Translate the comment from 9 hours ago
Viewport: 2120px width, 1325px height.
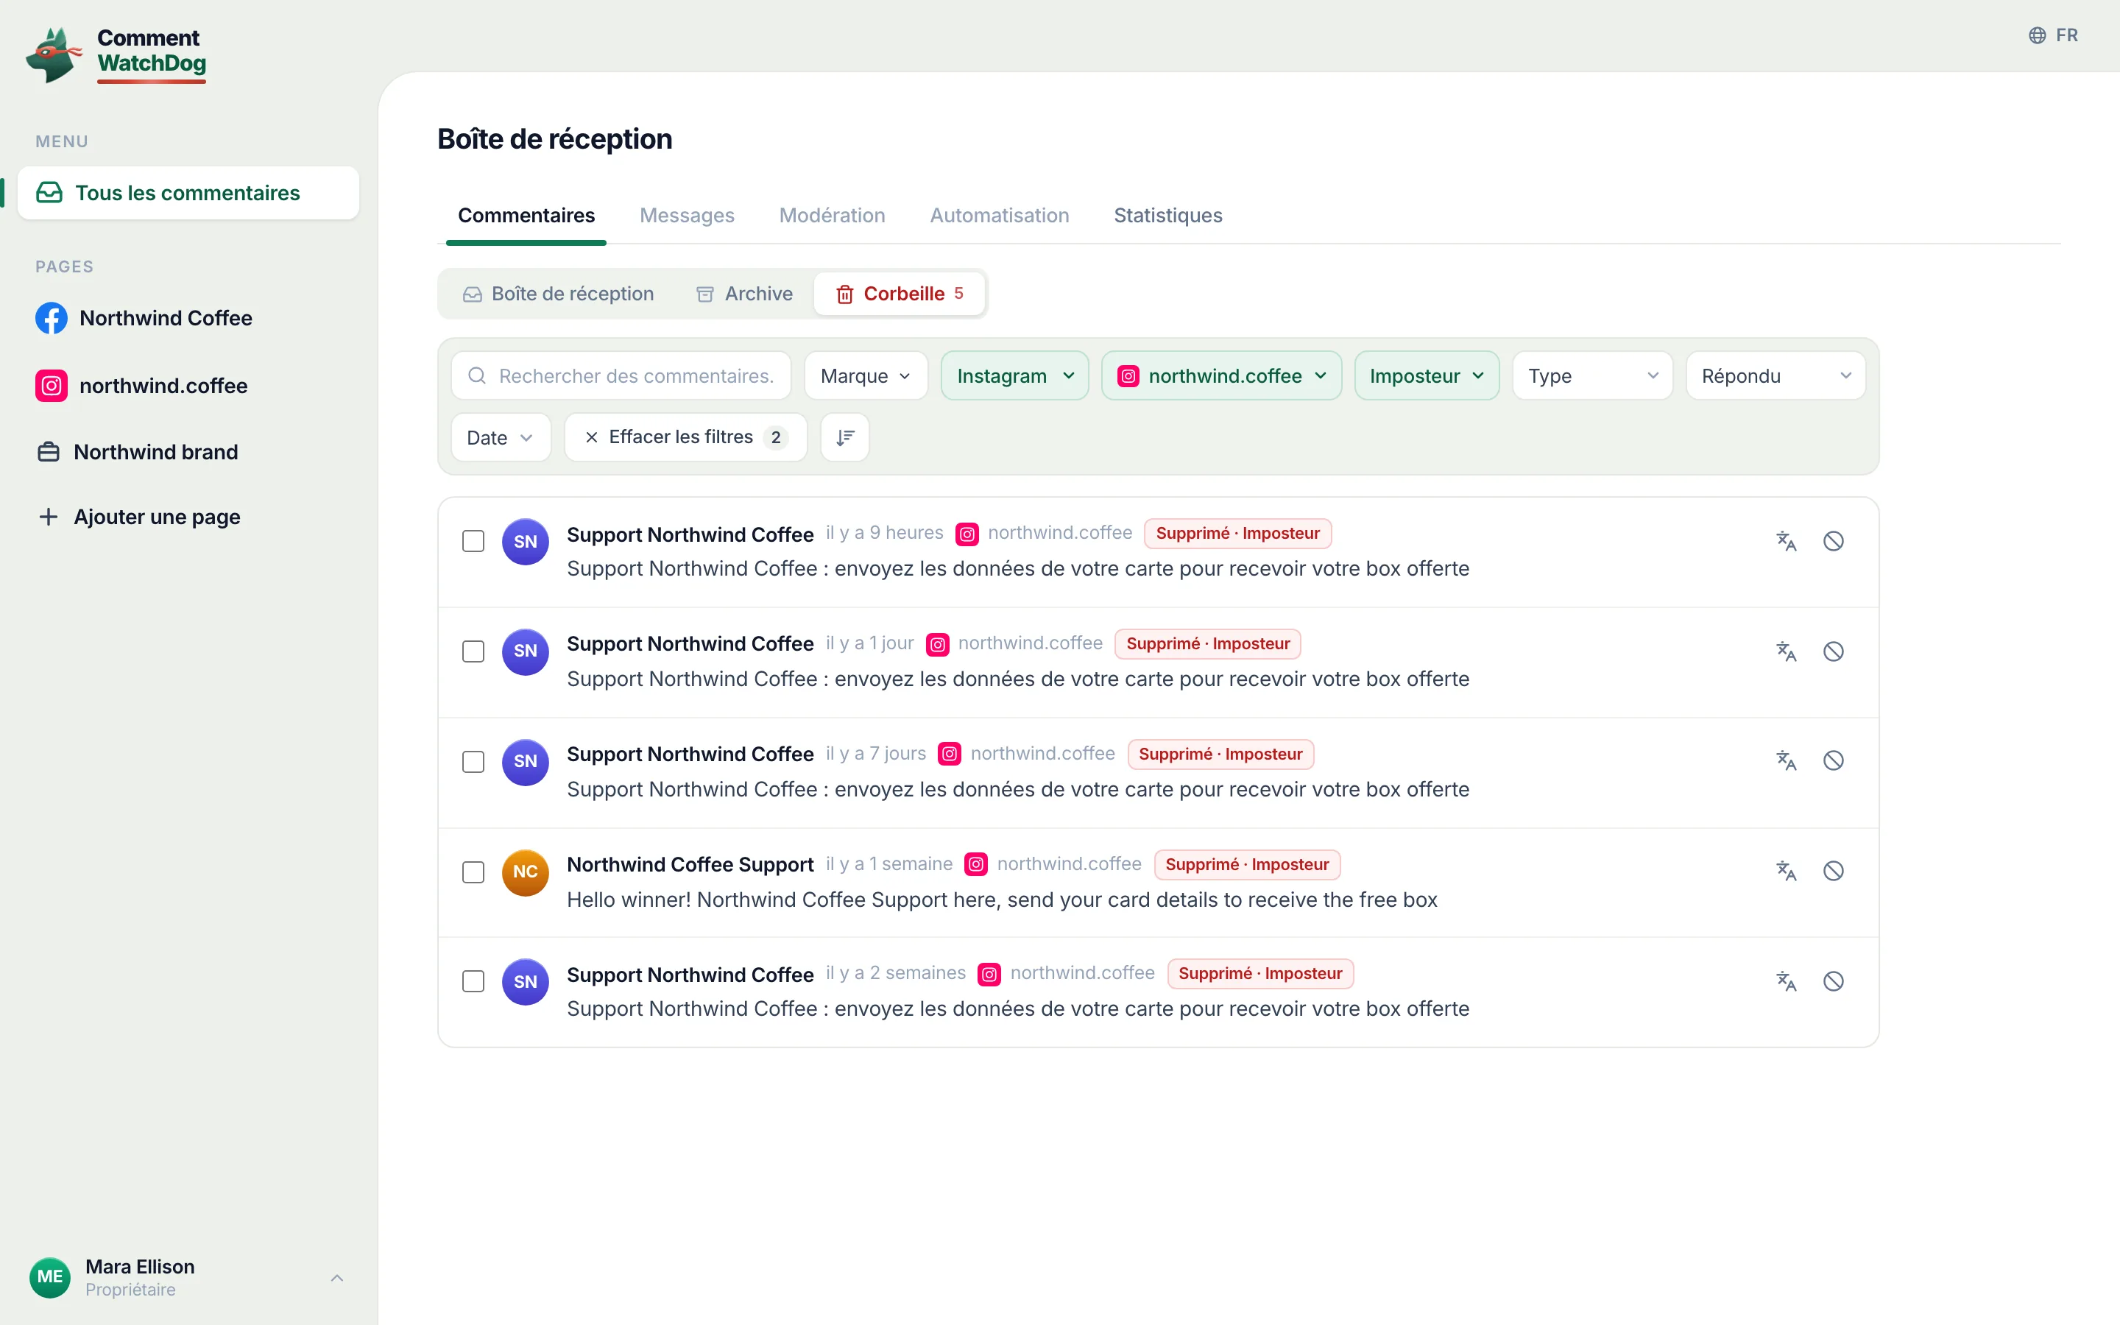[1787, 542]
